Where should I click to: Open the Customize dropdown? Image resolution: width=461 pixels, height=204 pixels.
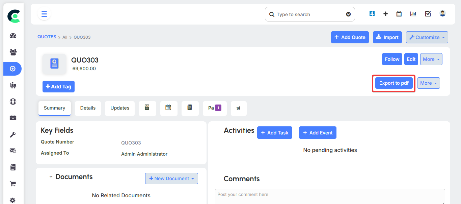pyautogui.click(x=427, y=37)
